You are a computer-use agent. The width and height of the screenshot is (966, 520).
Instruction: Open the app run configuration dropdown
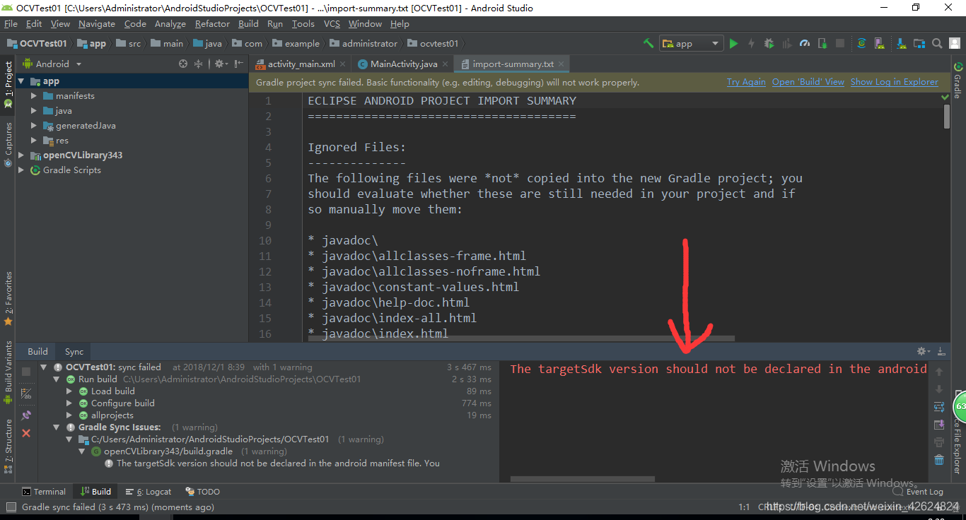[691, 43]
